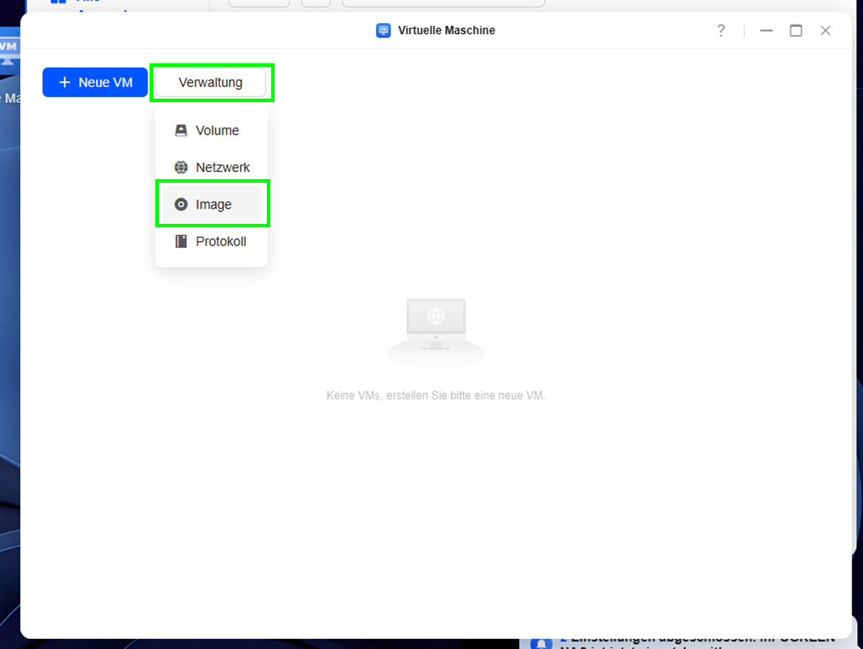Click the logbook icon beside Protokoll
Image resolution: width=863 pixels, height=649 pixels.
[x=181, y=241]
